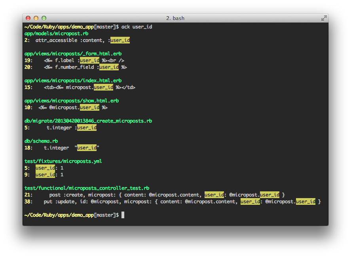
Task: Click the line 15 td micropost result
Action: click(x=80, y=87)
